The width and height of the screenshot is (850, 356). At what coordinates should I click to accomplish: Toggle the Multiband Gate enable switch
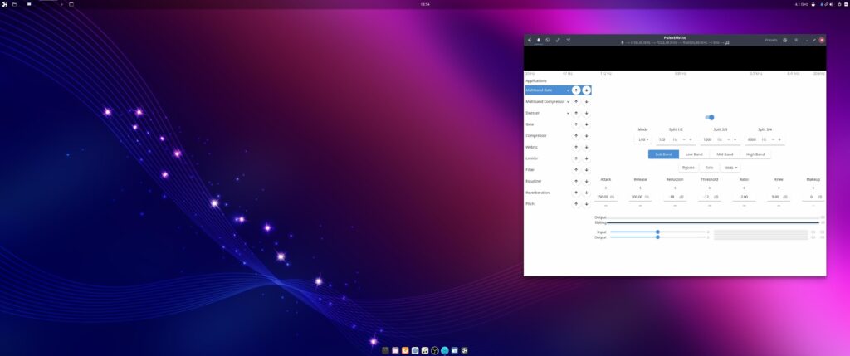tap(710, 118)
